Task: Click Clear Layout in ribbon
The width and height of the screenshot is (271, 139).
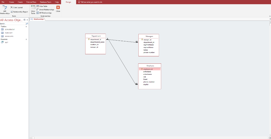Action: click(x=17, y=7)
